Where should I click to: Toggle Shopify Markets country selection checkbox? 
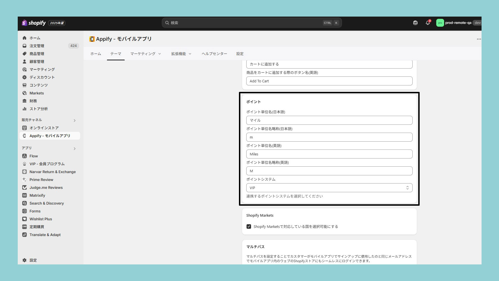coord(249,226)
